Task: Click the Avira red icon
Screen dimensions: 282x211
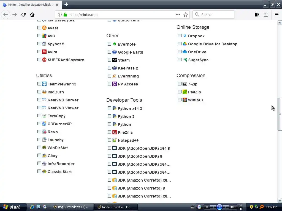Action: pos(44,52)
